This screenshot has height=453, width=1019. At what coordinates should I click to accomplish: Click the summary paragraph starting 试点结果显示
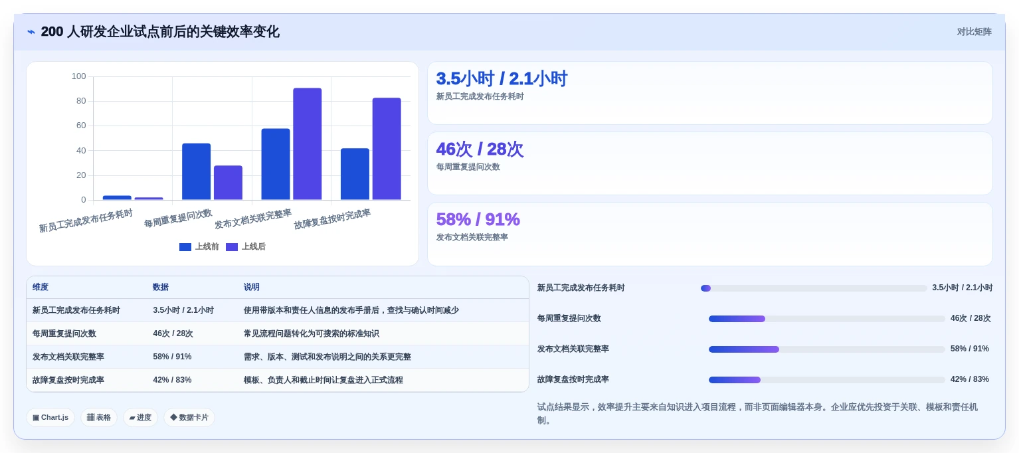[x=757, y=413]
